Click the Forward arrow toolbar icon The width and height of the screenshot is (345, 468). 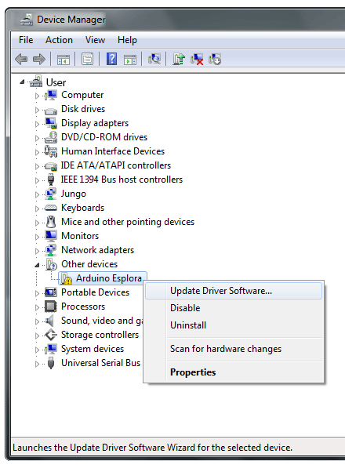point(39,59)
